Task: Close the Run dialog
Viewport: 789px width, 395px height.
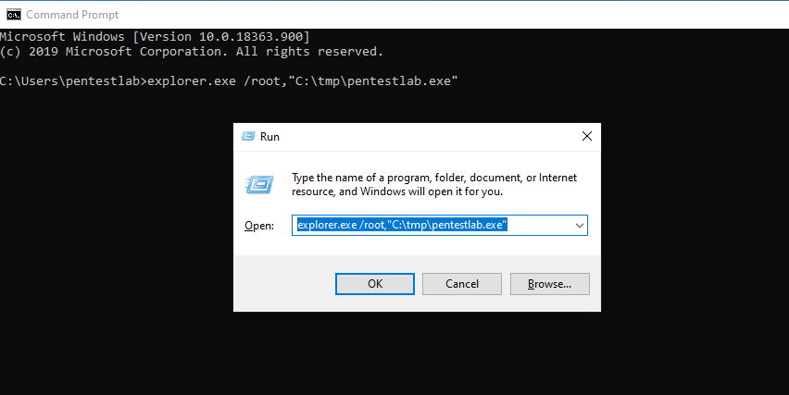Action: tap(586, 136)
